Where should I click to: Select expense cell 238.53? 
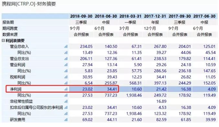(160, 59)
